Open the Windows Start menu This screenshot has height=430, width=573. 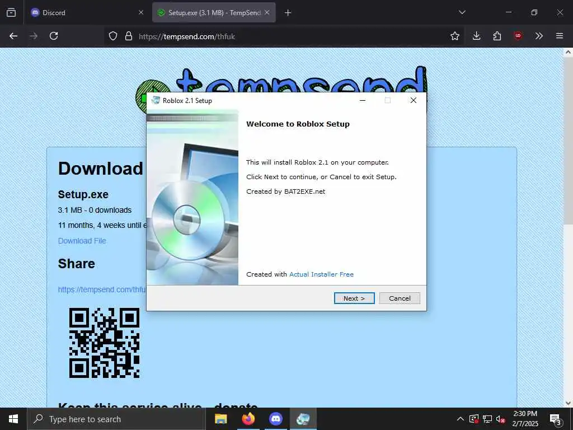click(13, 419)
